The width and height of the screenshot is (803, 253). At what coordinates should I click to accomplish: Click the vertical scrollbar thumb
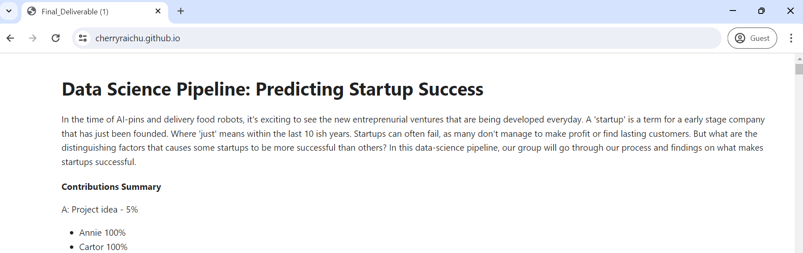click(x=799, y=69)
